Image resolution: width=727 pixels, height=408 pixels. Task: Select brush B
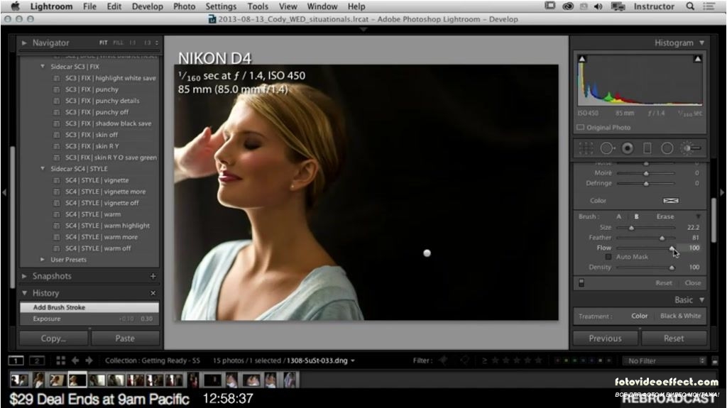pyautogui.click(x=636, y=216)
